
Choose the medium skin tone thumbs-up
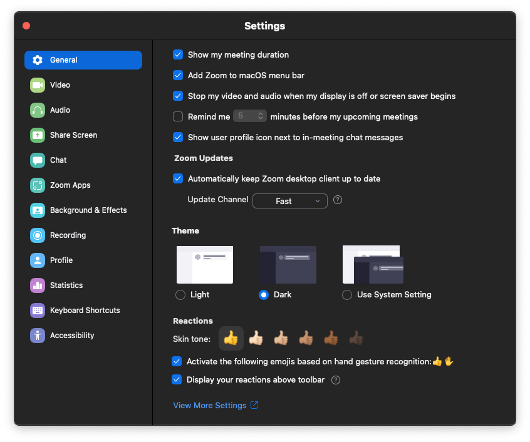tap(306, 338)
